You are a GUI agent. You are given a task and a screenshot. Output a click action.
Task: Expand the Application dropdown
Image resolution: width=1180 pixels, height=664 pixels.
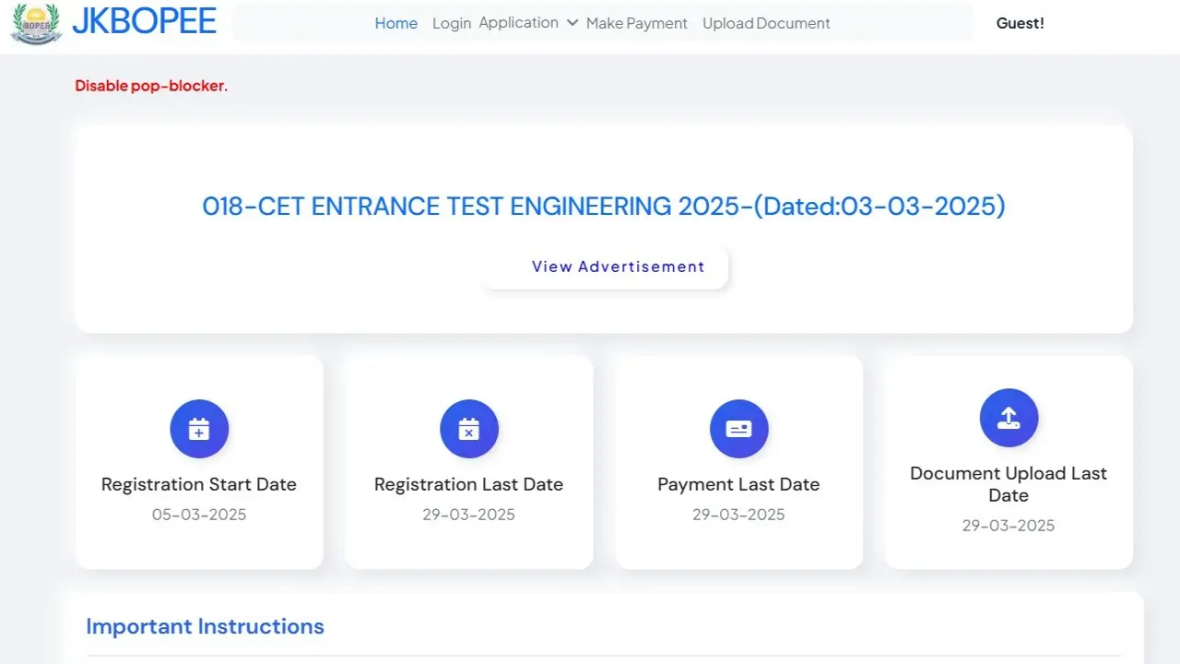[519, 22]
